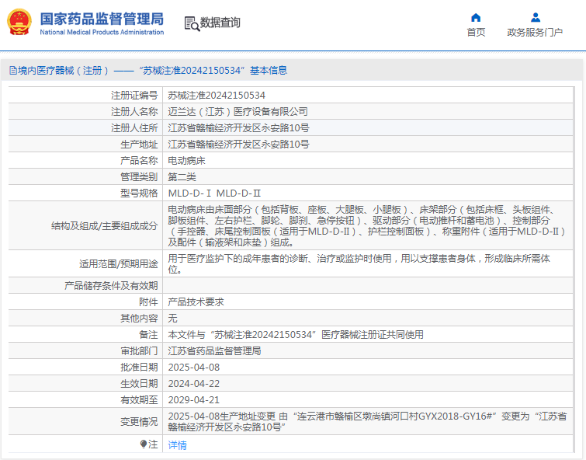Click expiry date 2029-04-21
The height and width of the screenshot is (460, 586).
[x=193, y=399]
